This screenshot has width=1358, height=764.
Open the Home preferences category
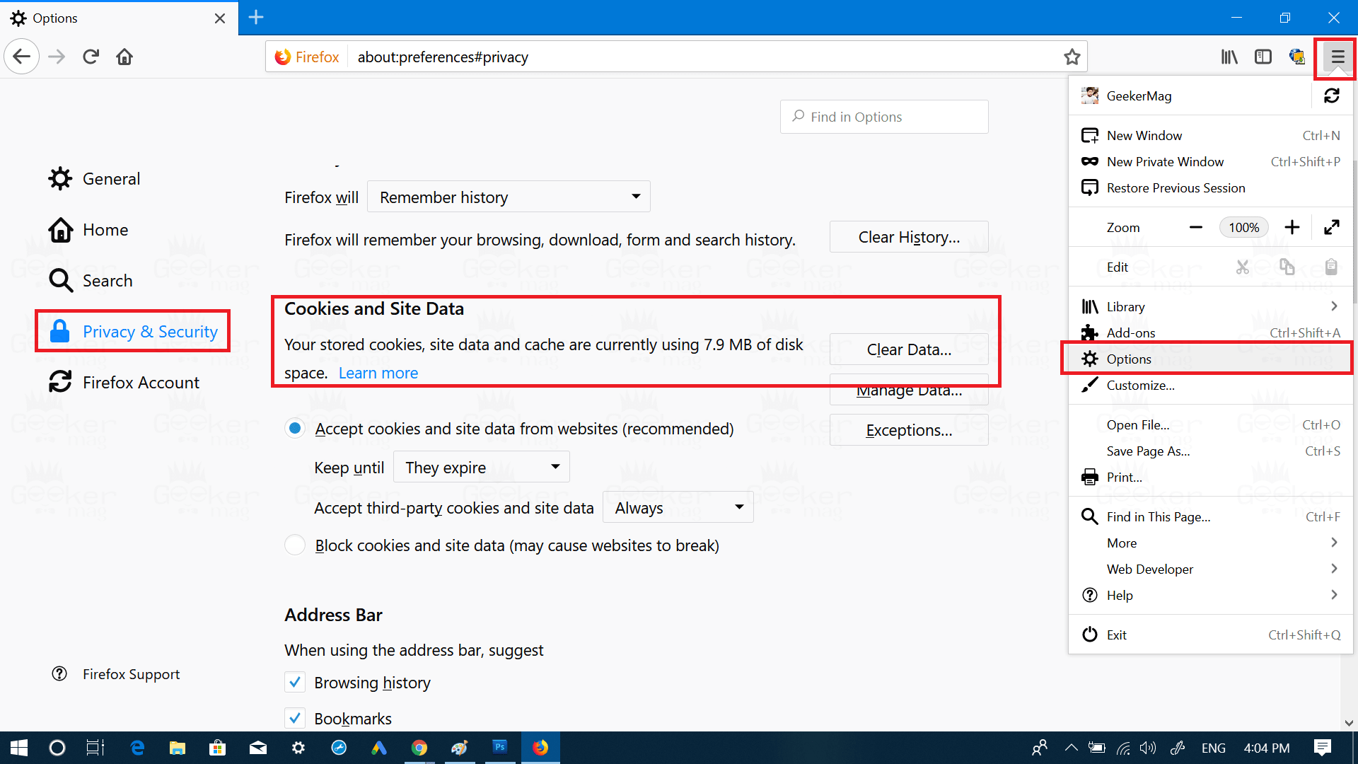pyautogui.click(x=88, y=230)
